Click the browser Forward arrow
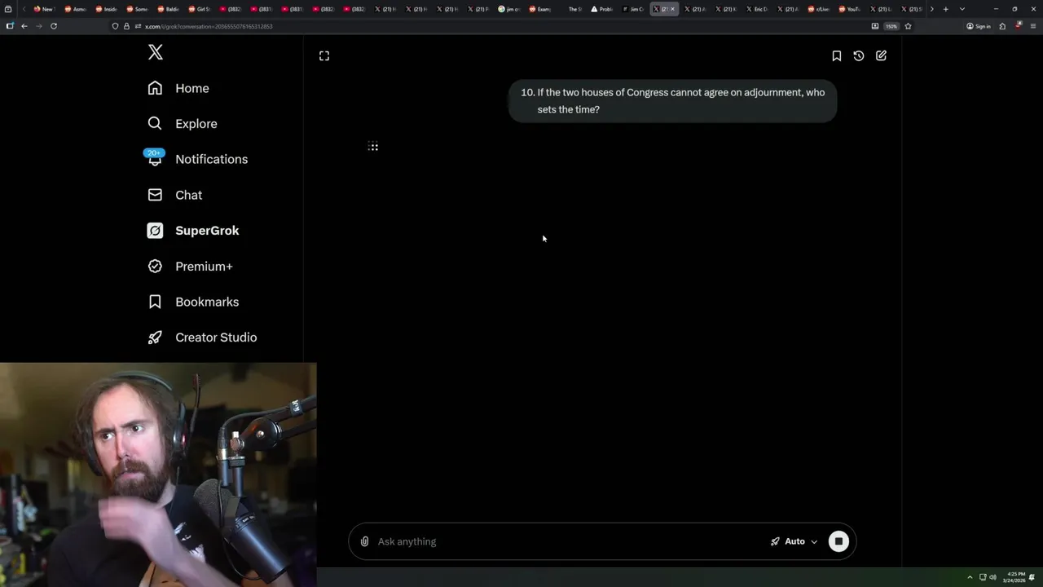 pos(38,26)
